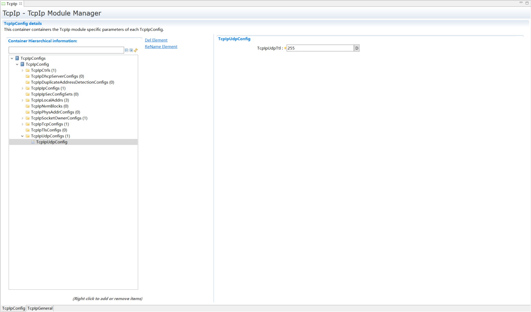Screen dimensions: 531x312
Task: Click the tree filter search box
Action: pyautogui.click(x=66, y=50)
